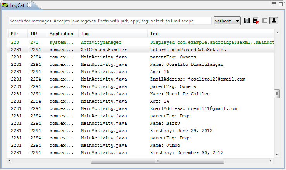
Task: Click the horizontal scrollbar thumb
Action: coord(157,161)
